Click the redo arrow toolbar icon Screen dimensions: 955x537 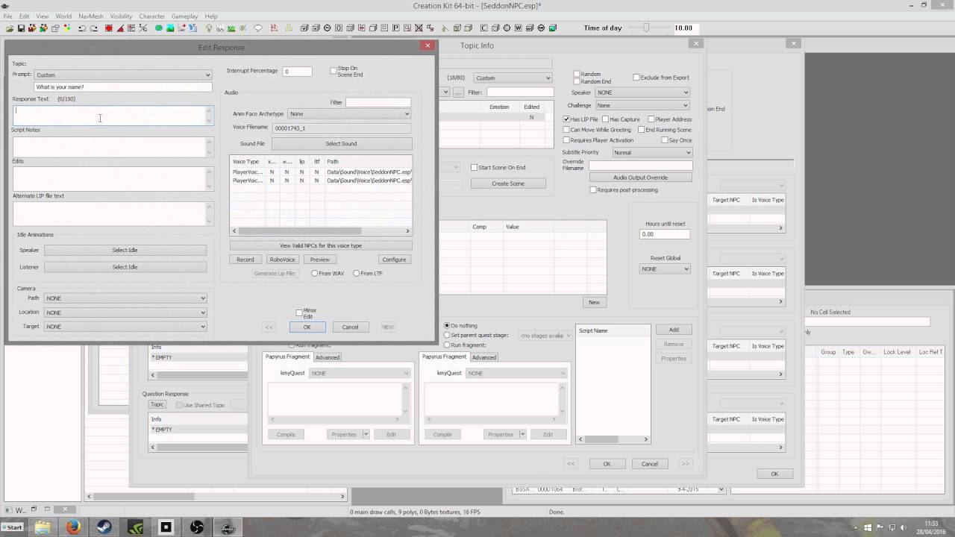click(94, 28)
